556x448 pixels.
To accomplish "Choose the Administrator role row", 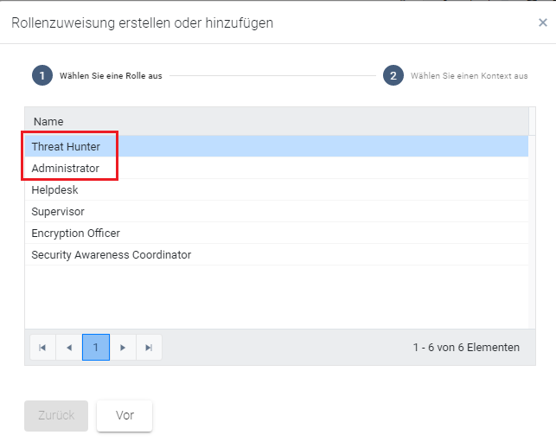I will [x=66, y=169].
